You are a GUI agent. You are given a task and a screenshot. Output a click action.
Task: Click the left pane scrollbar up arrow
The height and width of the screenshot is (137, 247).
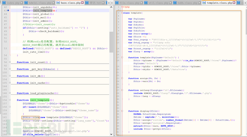(x=111, y=7)
